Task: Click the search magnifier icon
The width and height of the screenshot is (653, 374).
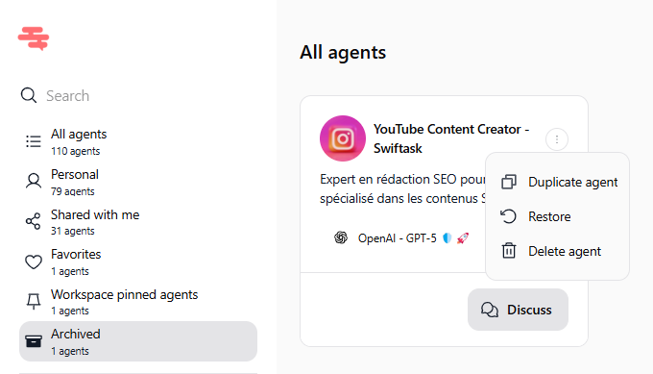Action: [29, 95]
